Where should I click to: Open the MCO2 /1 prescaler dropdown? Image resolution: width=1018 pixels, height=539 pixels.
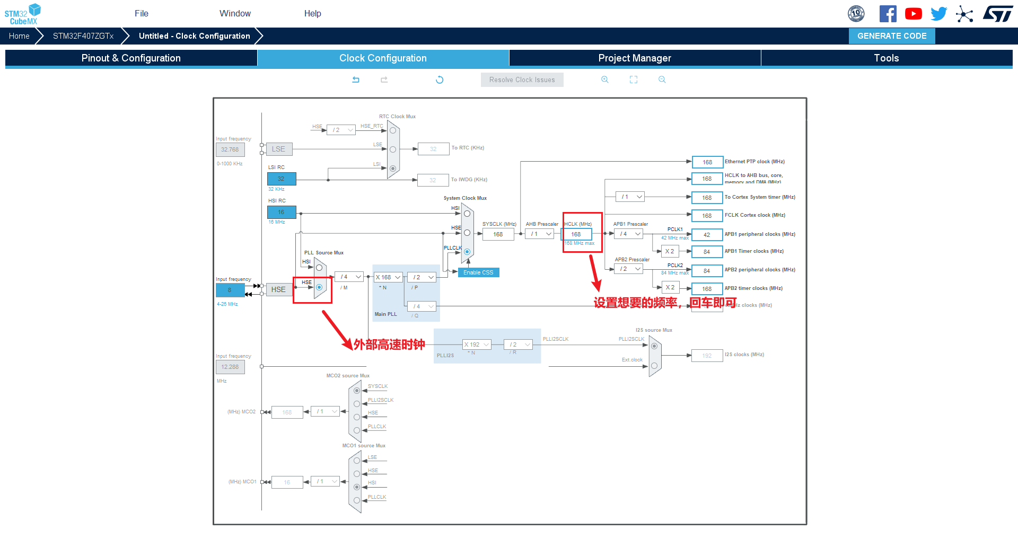[325, 411]
